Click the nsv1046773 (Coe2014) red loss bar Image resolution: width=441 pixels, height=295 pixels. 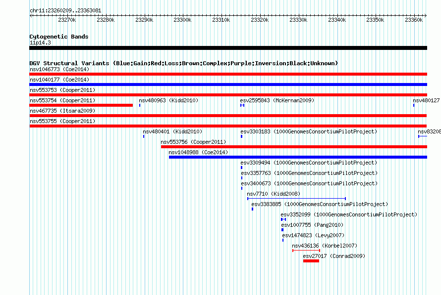click(228, 74)
